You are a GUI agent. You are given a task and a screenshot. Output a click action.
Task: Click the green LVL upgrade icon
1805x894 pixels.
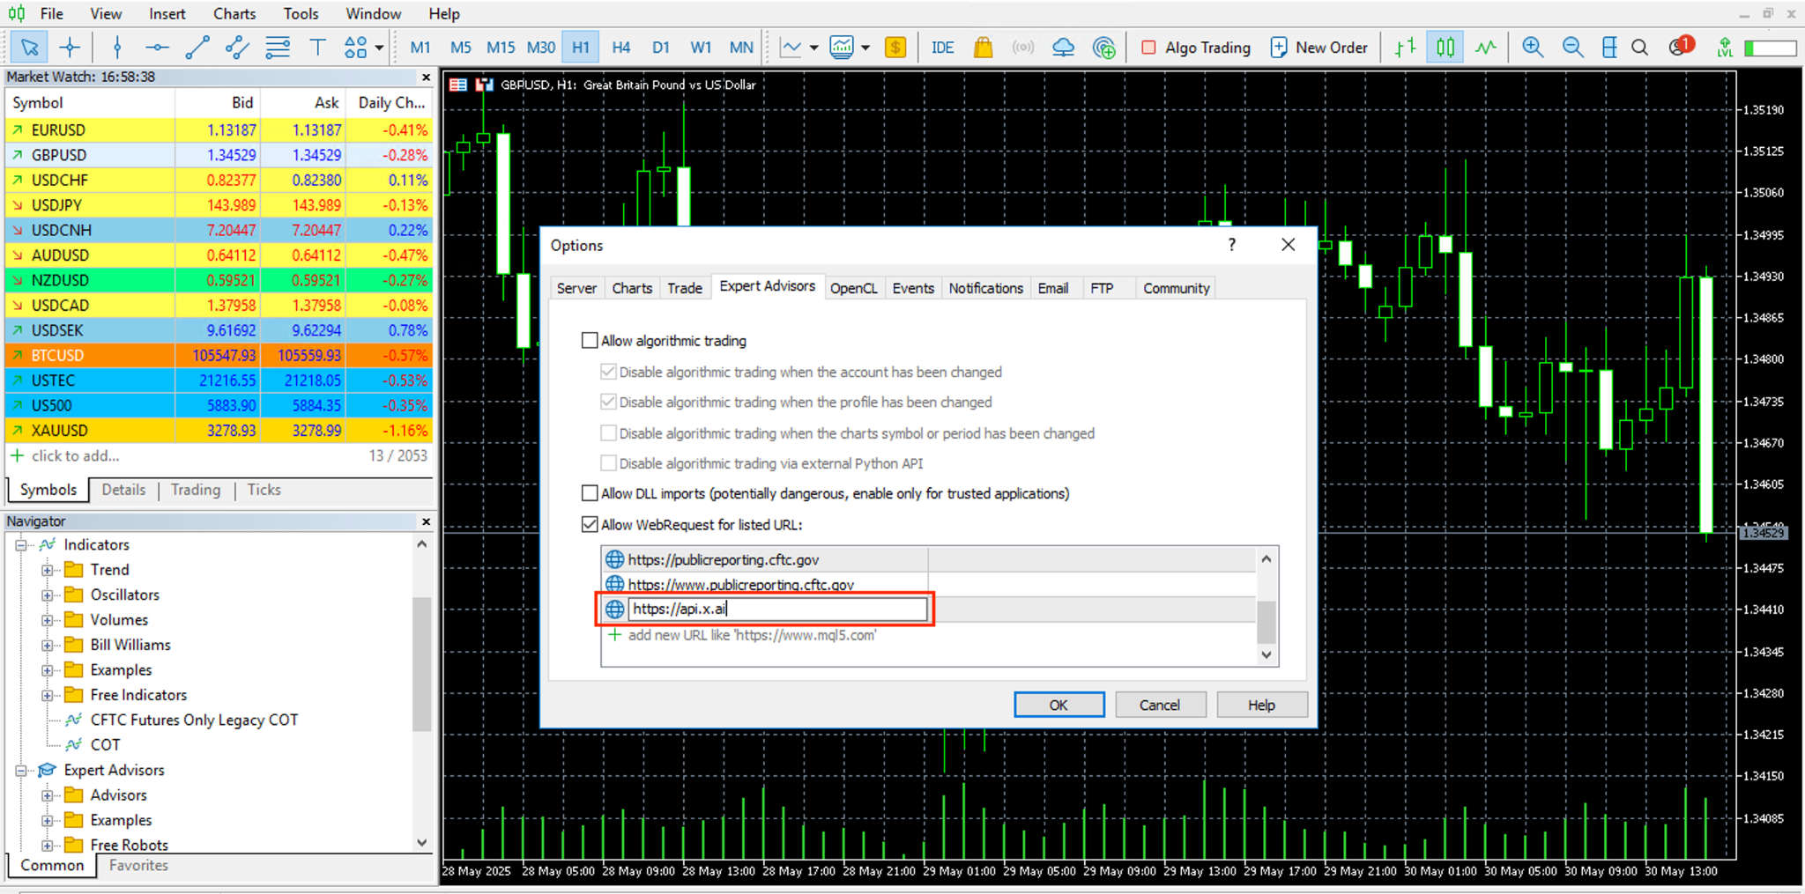coord(1725,48)
